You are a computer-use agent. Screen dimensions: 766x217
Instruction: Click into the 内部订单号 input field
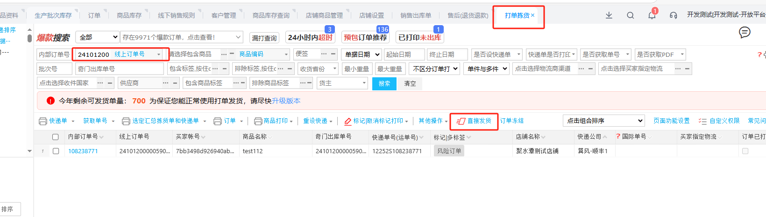pyautogui.click(x=54, y=54)
